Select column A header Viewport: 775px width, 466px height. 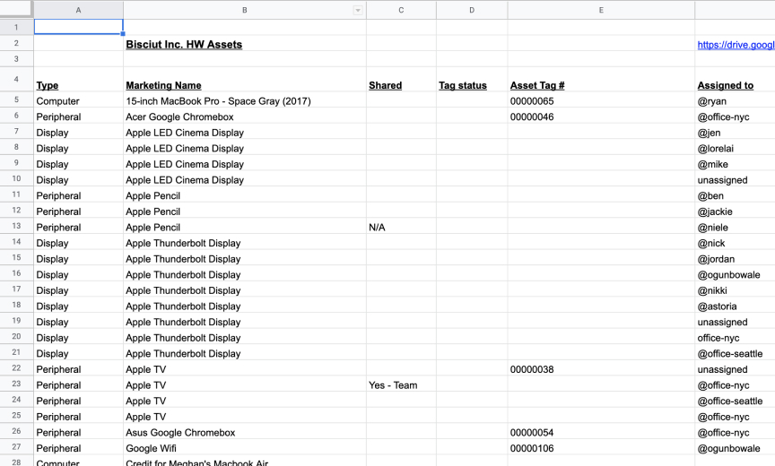[79, 10]
